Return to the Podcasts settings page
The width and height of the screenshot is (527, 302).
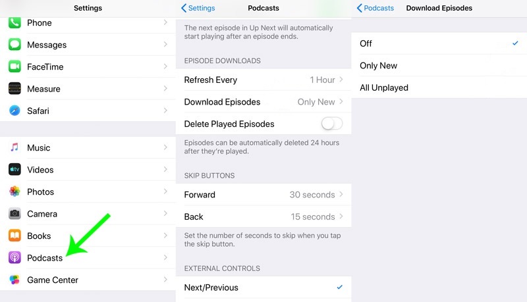[x=375, y=8]
